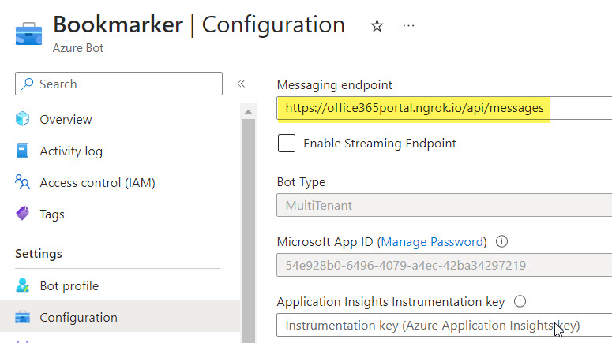Click the Access control people icon
612x343 pixels.
(x=22, y=182)
